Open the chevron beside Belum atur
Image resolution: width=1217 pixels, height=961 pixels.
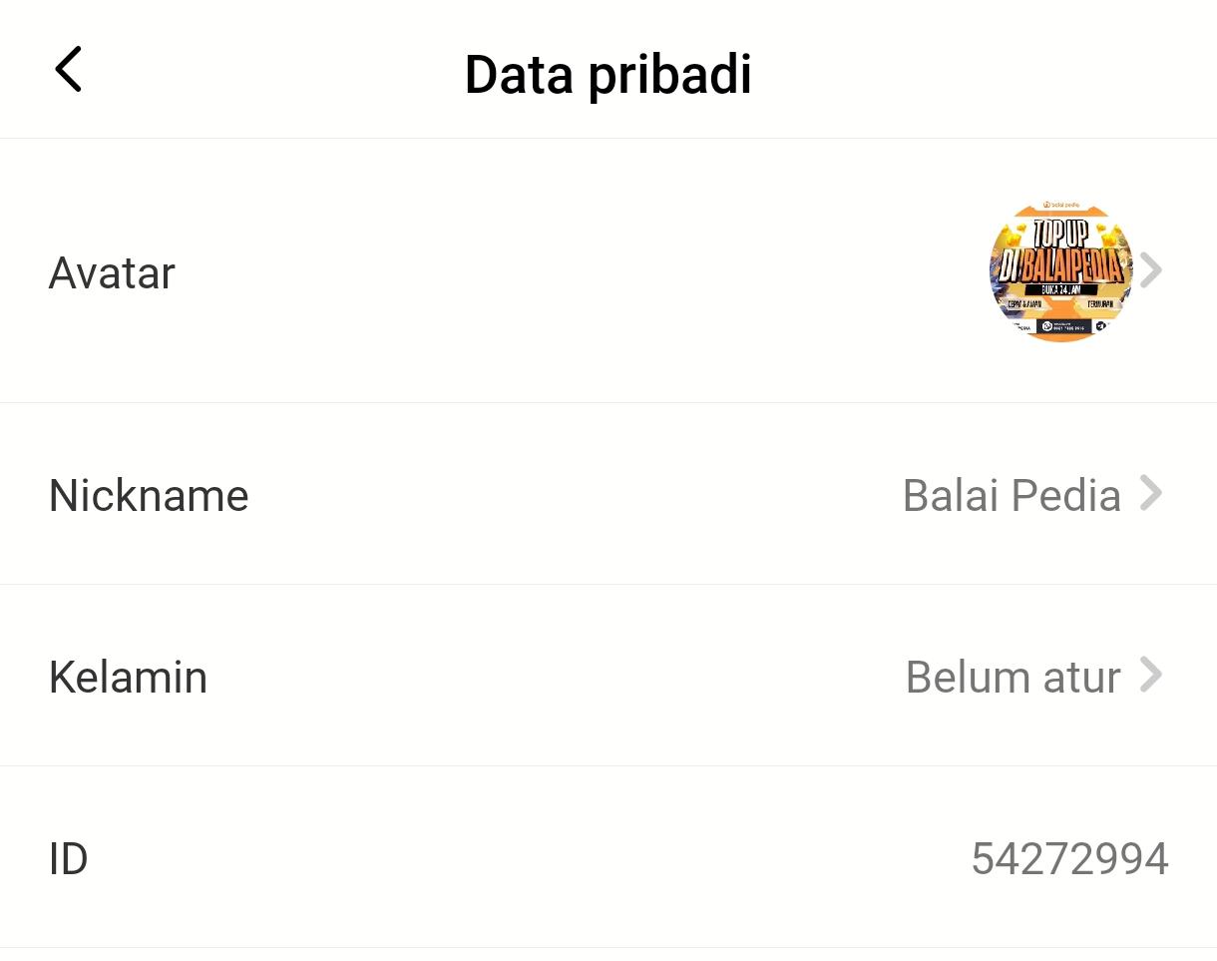point(1151,675)
